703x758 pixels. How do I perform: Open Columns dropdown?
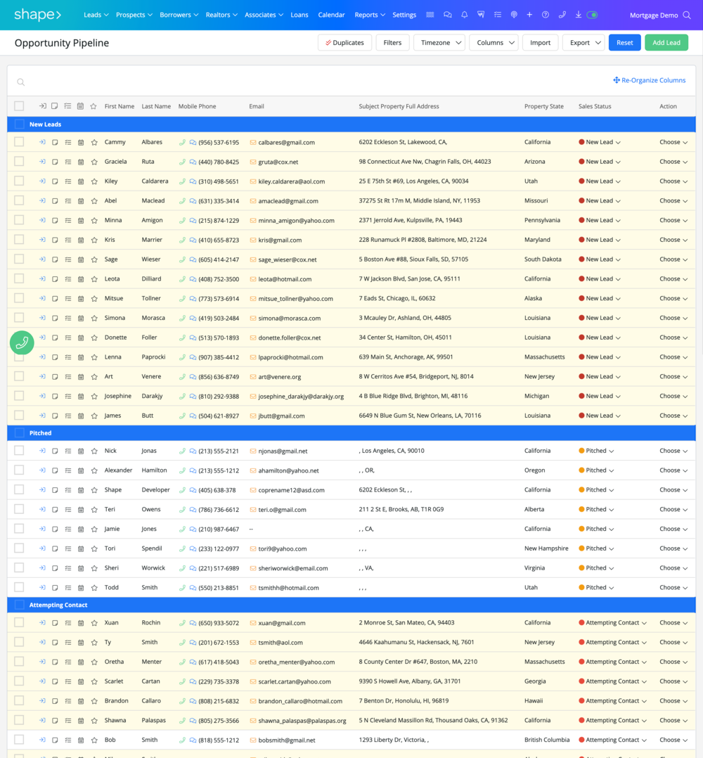pos(494,42)
